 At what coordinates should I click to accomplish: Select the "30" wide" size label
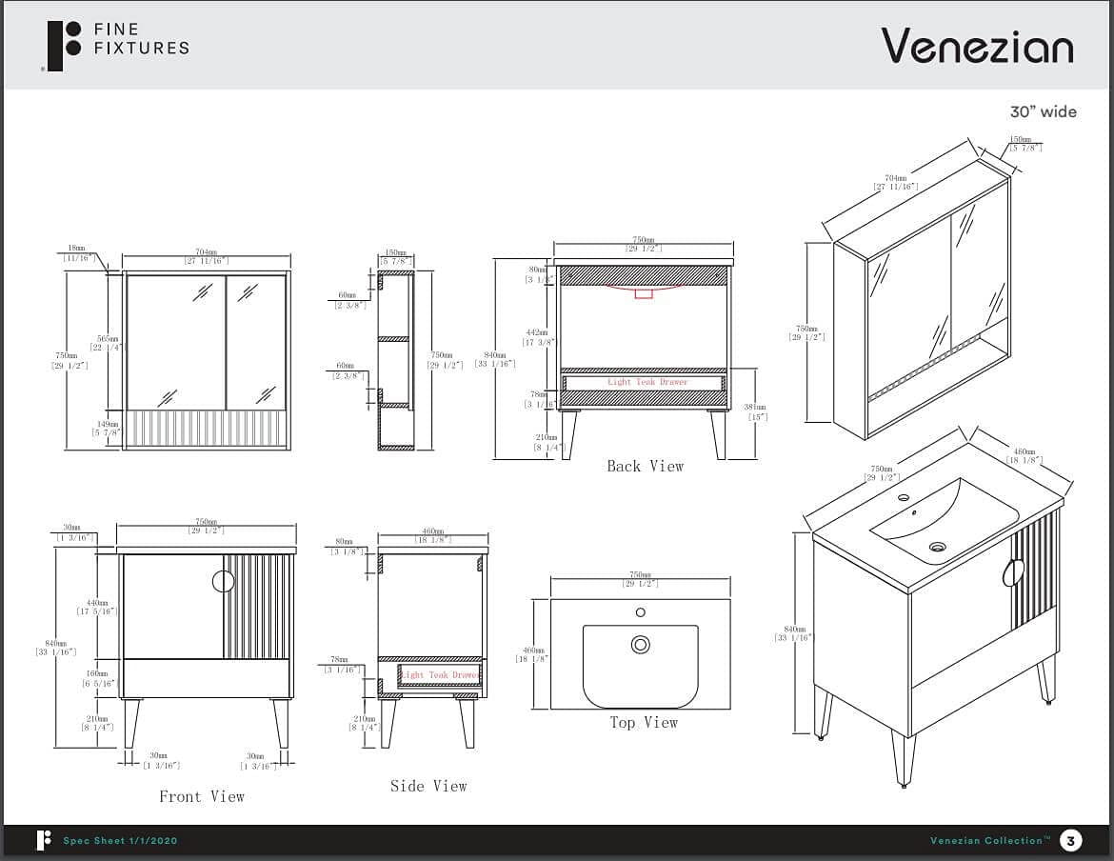coord(1043,111)
